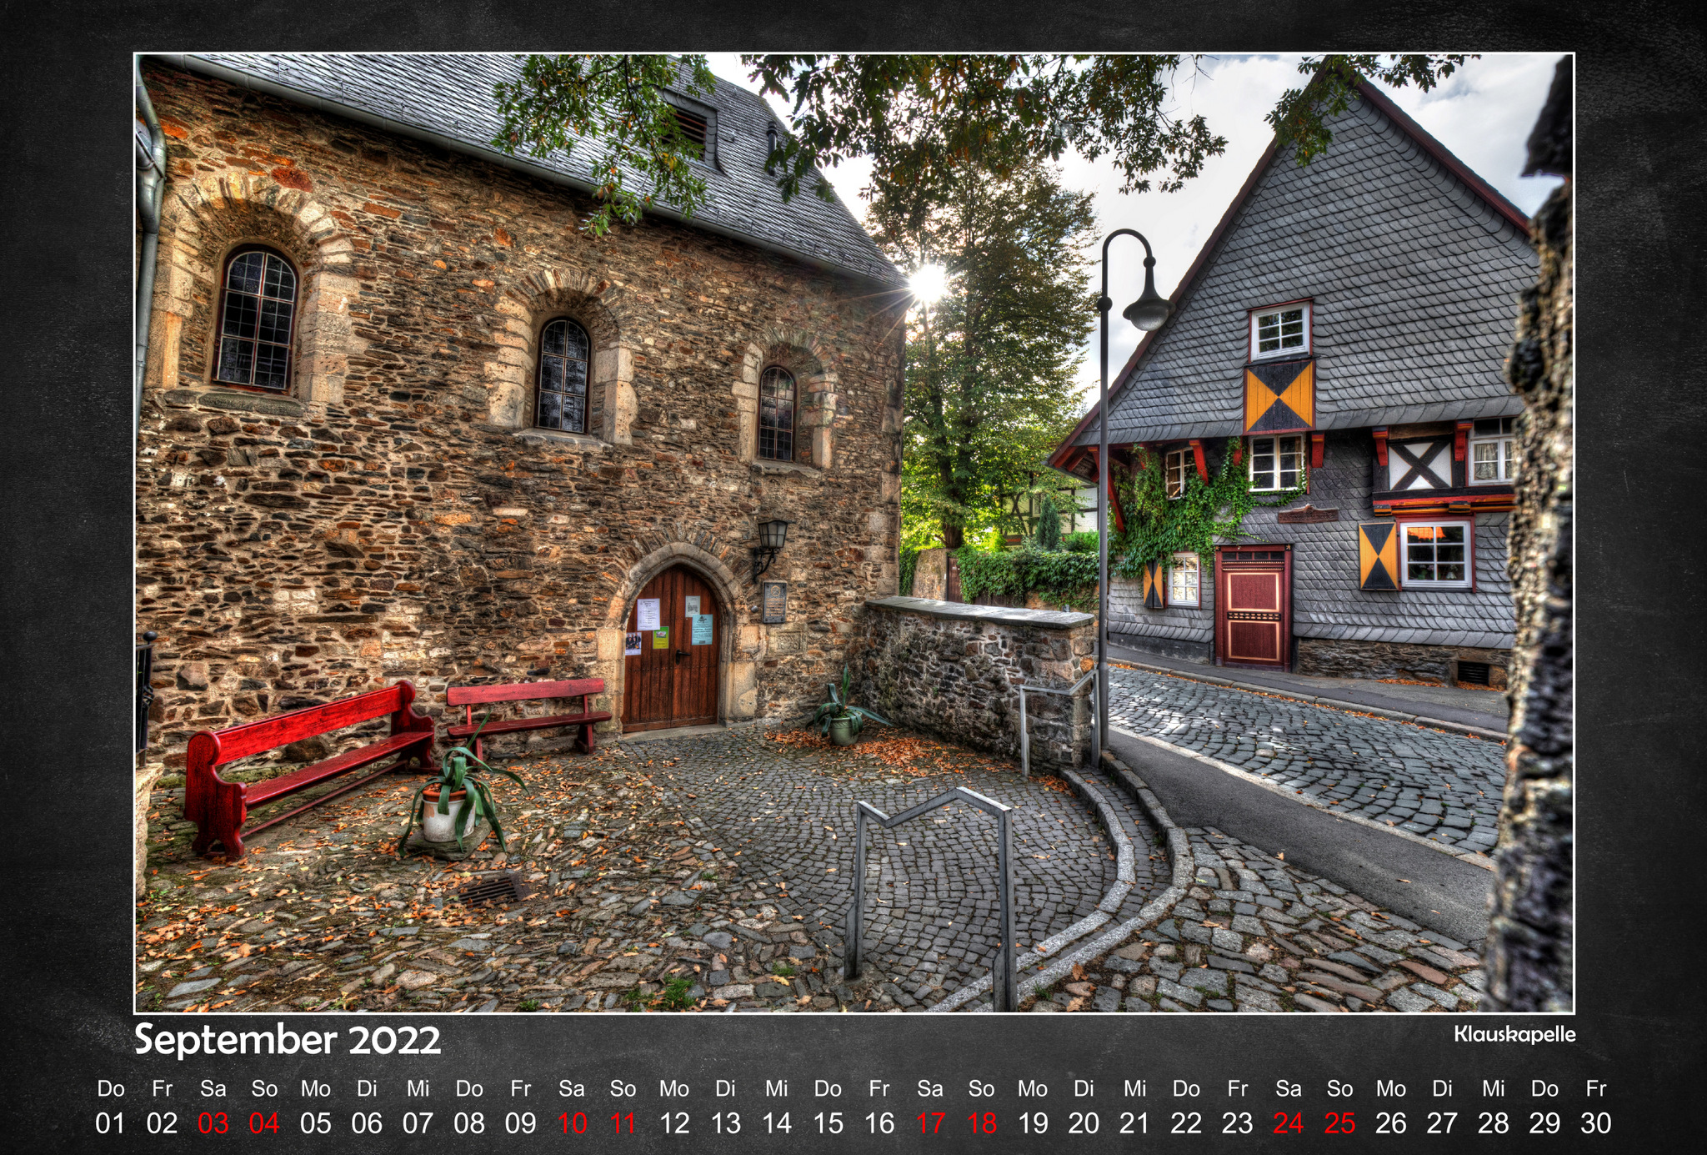Click the orange-black shutter under gable window
The height and width of the screenshot is (1155, 1707).
point(1279,397)
